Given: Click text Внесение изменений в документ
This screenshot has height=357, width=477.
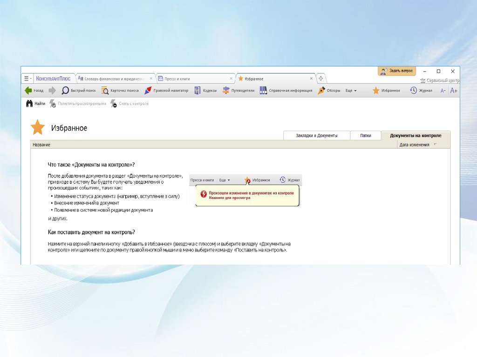Looking at the screenshot, I should coord(87,203).
